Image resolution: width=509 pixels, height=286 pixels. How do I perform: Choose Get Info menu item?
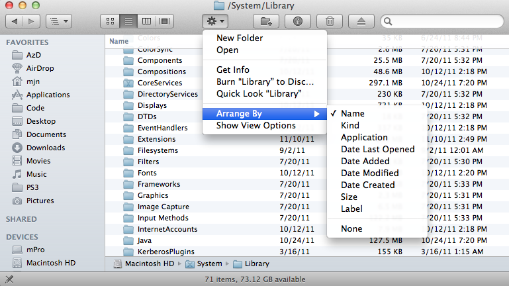pyautogui.click(x=265, y=70)
